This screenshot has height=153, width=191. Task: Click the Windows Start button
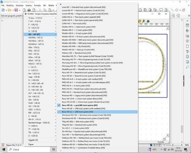[x=4, y=149]
